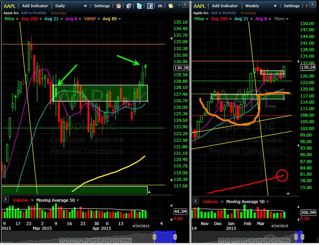
Task: Click the Drawings label on weekly chart
Action: 249,13
